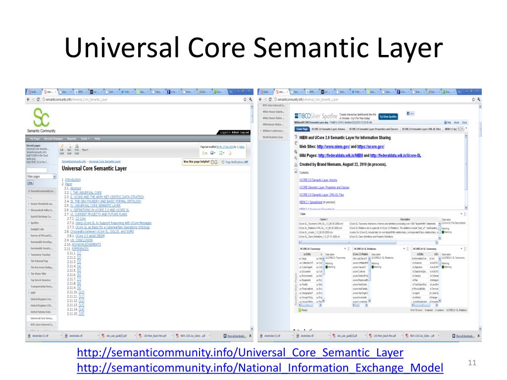Click the search input field above Main pages
This screenshot has height=380, width=507.
pos(37,170)
